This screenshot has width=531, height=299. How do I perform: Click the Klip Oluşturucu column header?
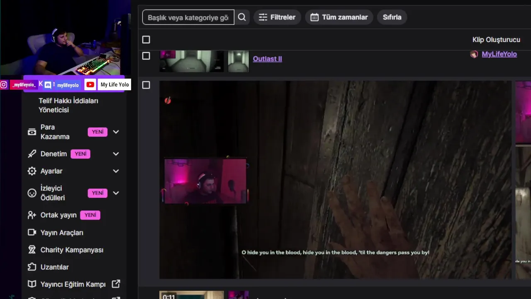click(496, 39)
